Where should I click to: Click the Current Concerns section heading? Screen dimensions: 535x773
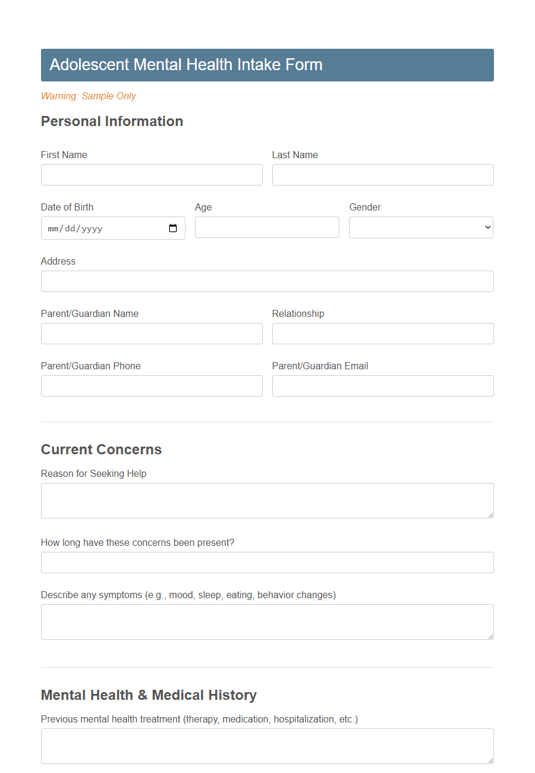[x=101, y=450]
